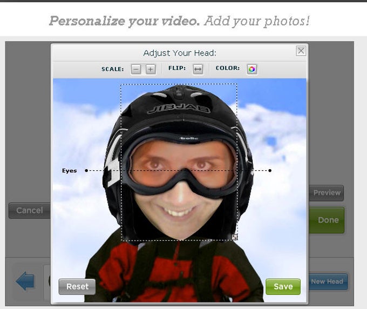
Task: Click the face inside the selection box
Action: click(179, 187)
